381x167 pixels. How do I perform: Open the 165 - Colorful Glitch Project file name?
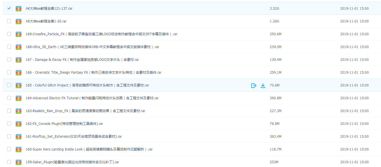(87, 85)
